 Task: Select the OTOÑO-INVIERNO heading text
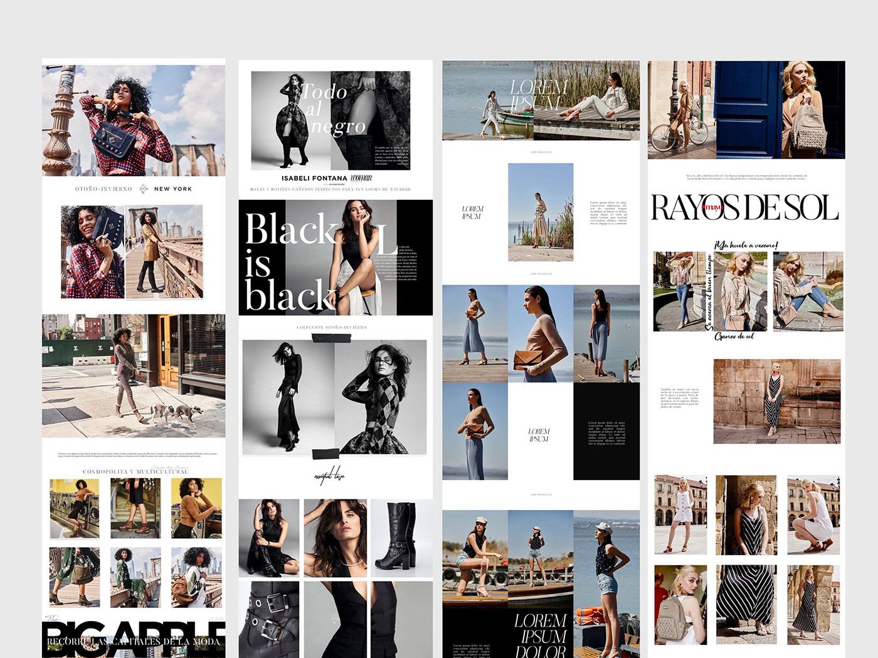103,189
